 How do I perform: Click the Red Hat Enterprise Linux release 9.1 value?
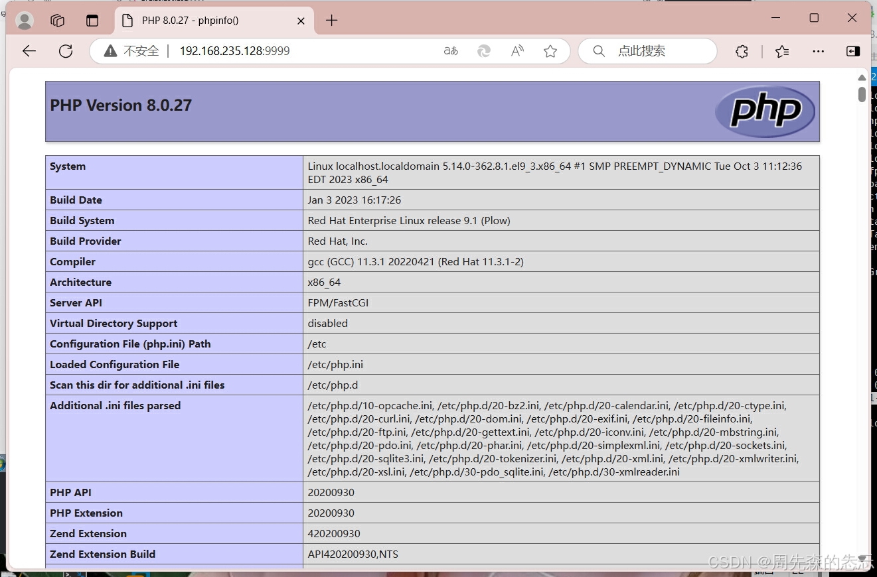tap(409, 221)
